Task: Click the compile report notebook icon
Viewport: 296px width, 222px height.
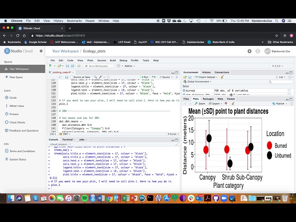Action: click(109, 77)
